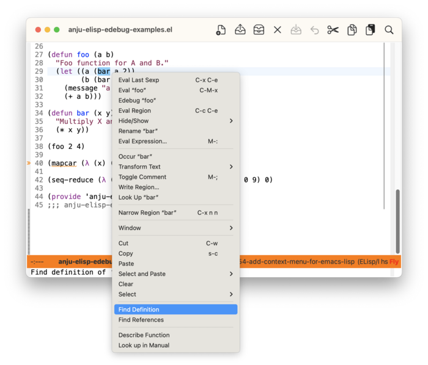Click seq-reduce on line 42

(72, 180)
